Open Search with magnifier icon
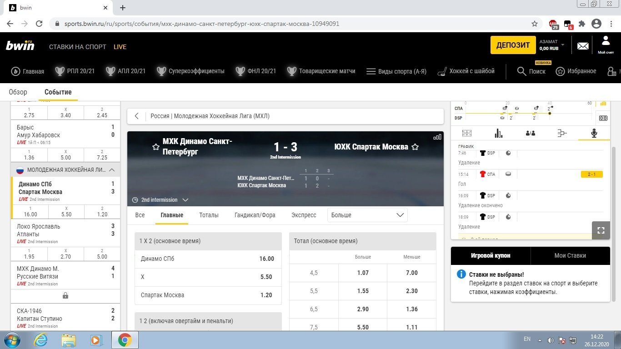621x349 pixels. (531, 71)
